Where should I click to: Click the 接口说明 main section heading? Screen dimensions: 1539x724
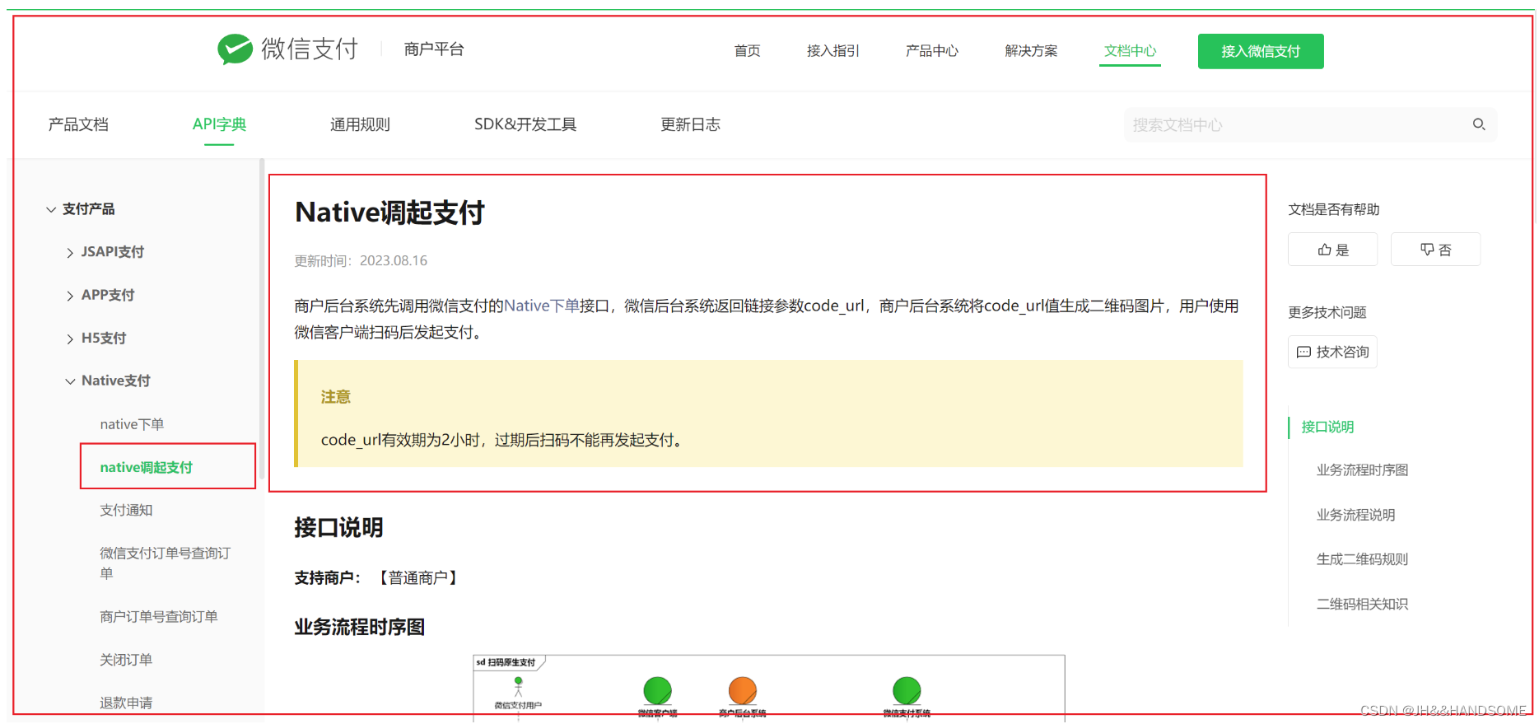tap(338, 527)
